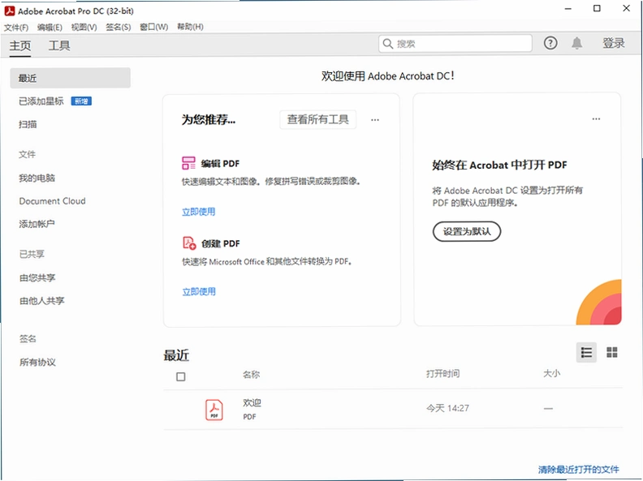Switch to the 工具 tab
643x481 pixels.
coord(59,45)
